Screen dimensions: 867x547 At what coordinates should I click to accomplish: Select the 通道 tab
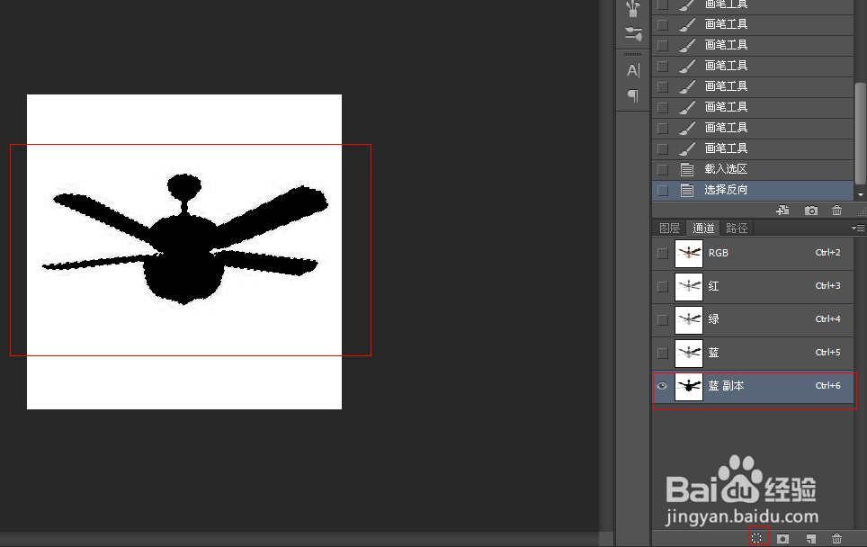click(x=703, y=228)
